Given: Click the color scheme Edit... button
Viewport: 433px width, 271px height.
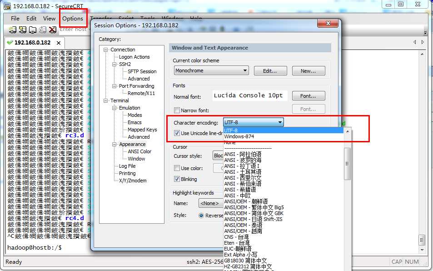Looking at the screenshot, I should click(x=270, y=71).
